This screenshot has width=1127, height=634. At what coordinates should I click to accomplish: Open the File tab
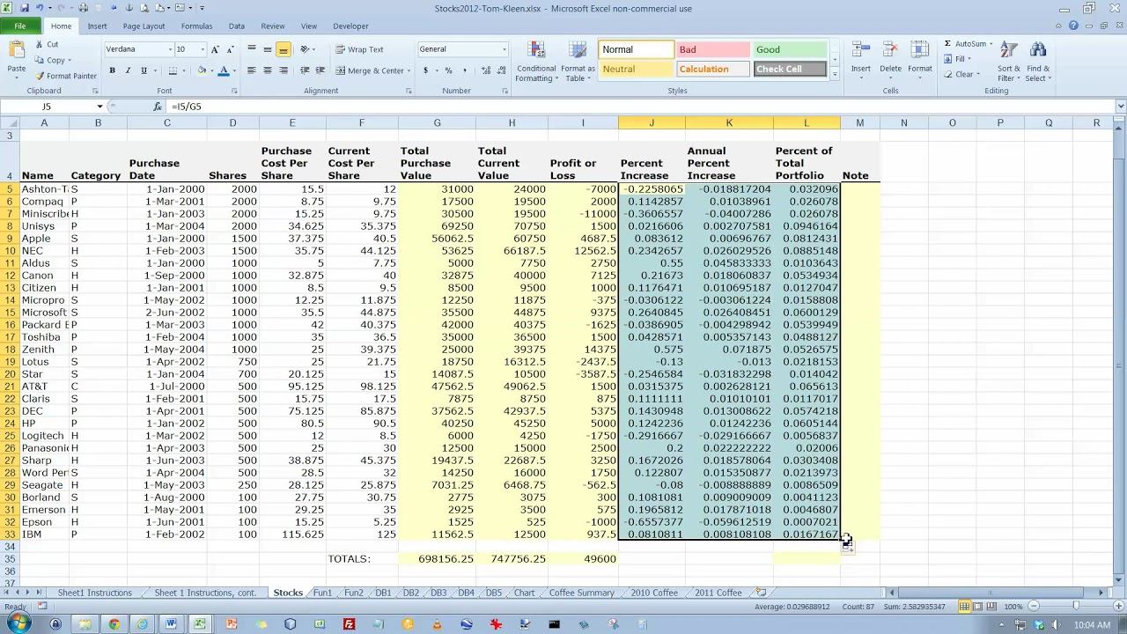point(19,26)
